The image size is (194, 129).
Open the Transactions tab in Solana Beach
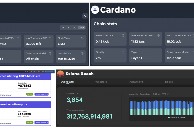136,82
